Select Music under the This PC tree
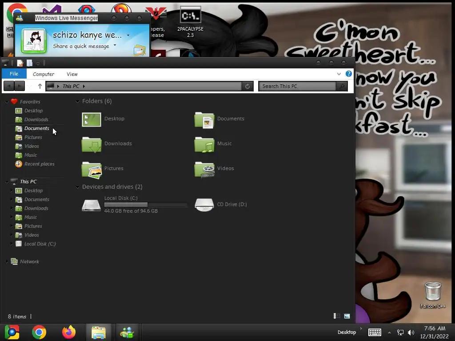Image resolution: width=455 pixels, height=341 pixels. pyautogui.click(x=30, y=217)
